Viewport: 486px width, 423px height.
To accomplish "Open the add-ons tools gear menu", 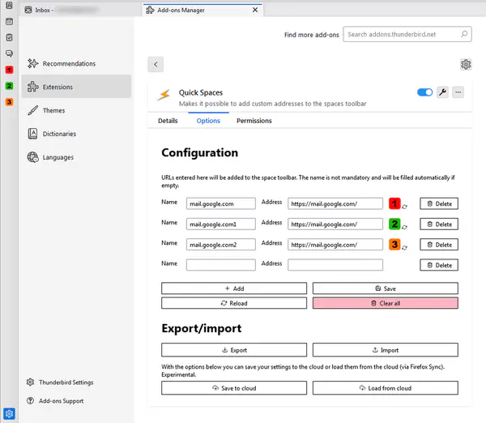I will click(466, 64).
